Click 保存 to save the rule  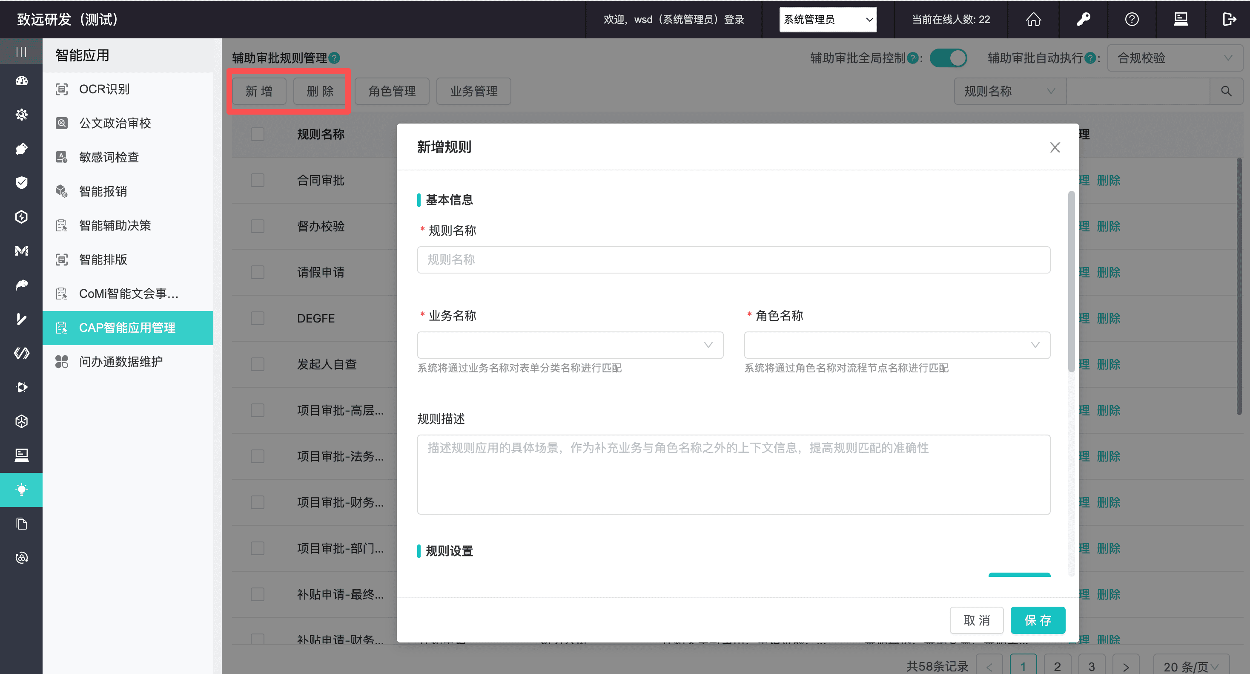pos(1038,620)
